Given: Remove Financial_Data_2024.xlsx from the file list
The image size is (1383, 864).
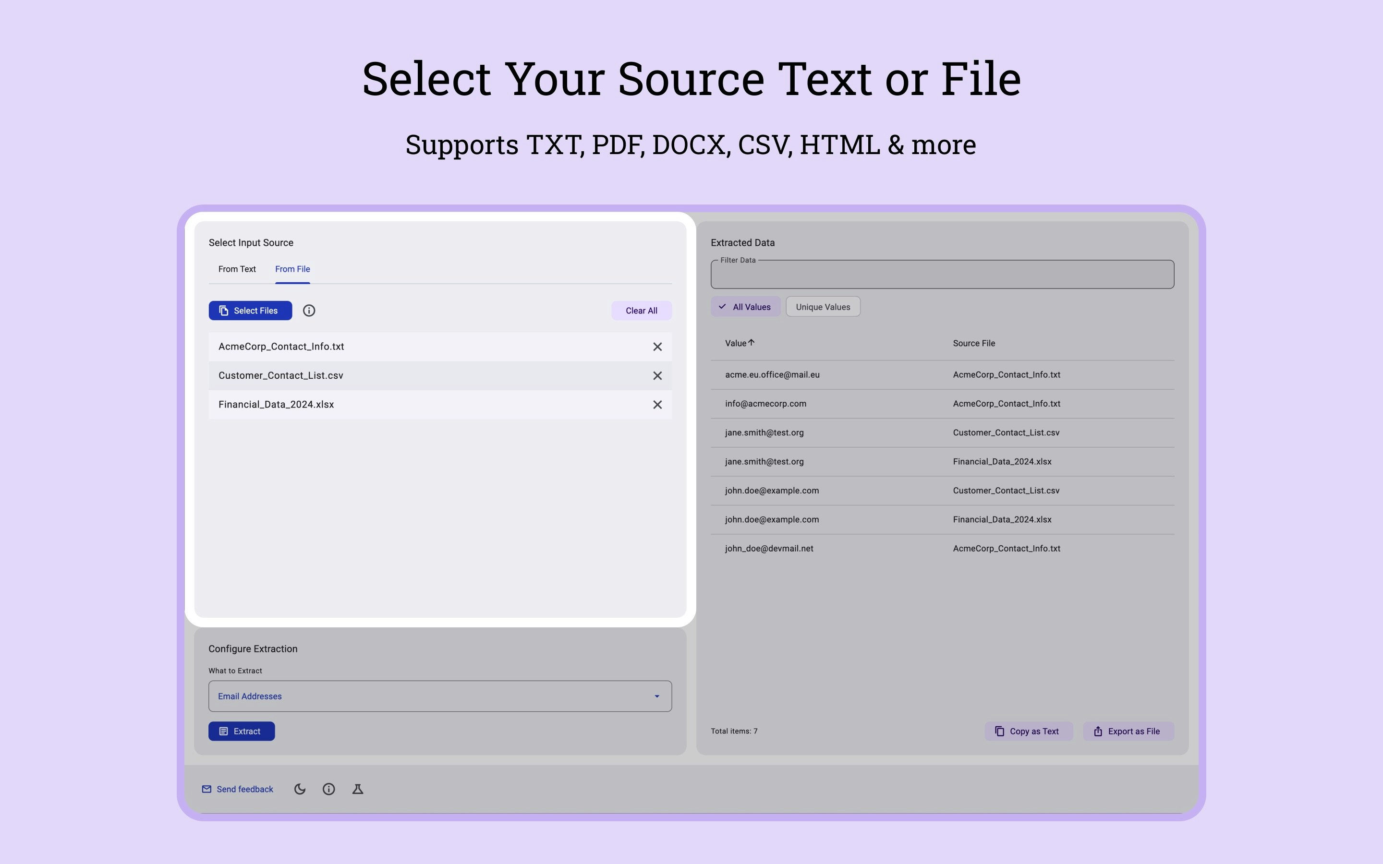Looking at the screenshot, I should (x=657, y=404).
